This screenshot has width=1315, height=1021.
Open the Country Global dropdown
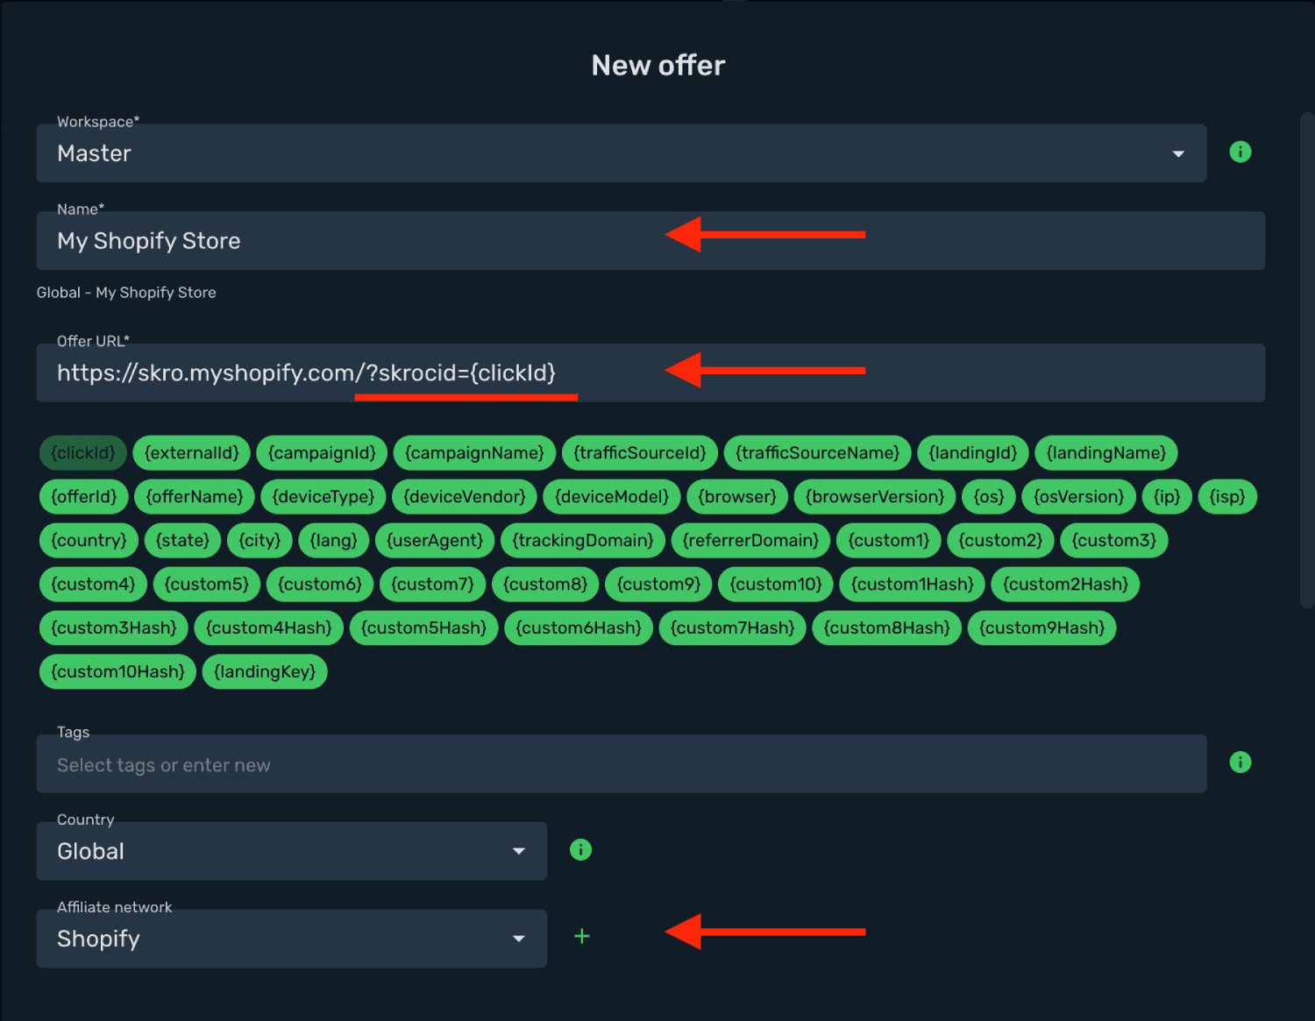(292, 851)
